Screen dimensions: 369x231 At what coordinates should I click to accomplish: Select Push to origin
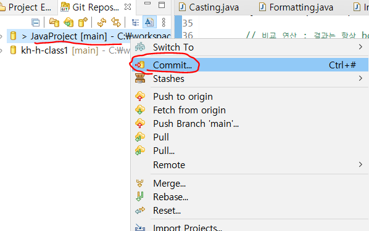click(250, 96)
